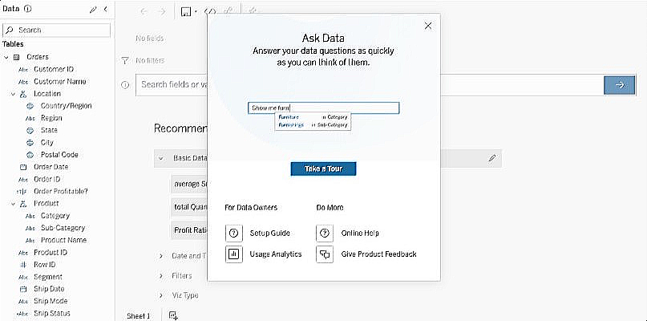Viewport: 647px width, 321px height.
Task: Choose the total Quan… recommended query
Action: (x=190, y=207)
